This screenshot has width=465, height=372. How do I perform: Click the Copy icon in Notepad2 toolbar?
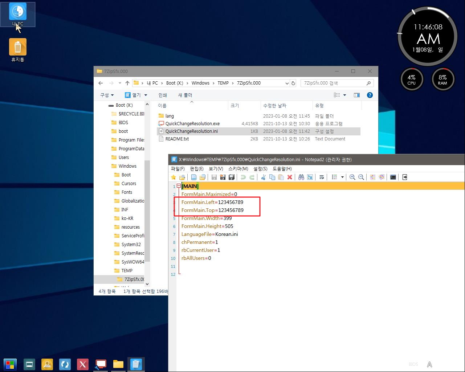272,177
